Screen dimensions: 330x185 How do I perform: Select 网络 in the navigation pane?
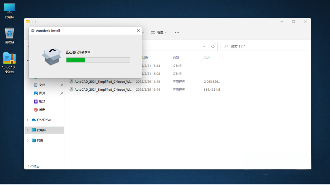tap(40, 140)
